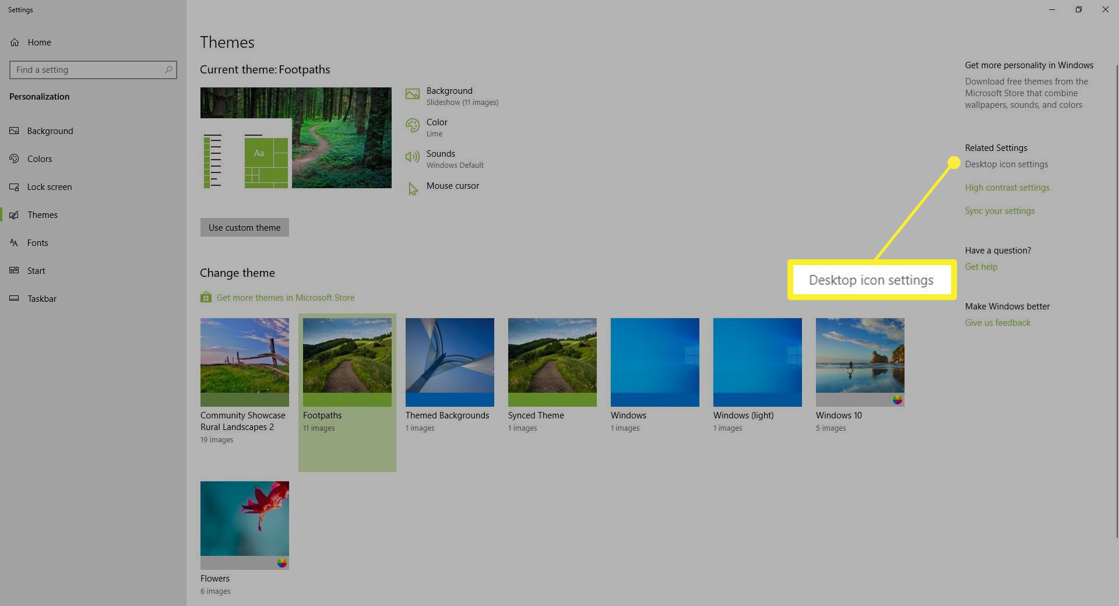Select the Windows (light) theme

click(758, 362)
